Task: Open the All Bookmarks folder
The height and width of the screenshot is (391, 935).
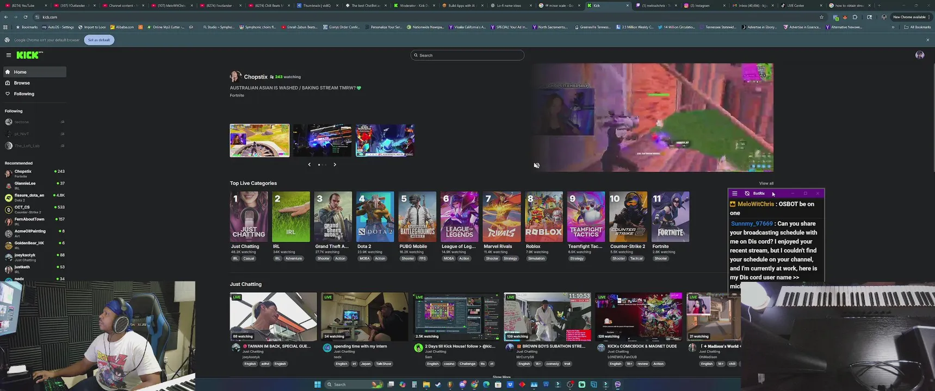Action: pos(917,27)
